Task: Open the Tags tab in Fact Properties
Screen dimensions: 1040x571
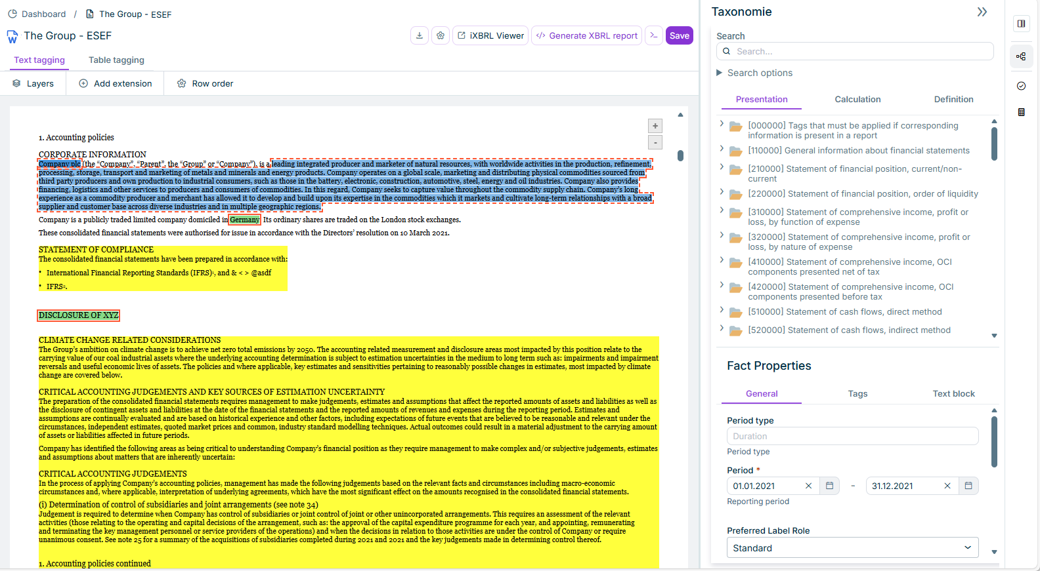Action: point(857,393)
